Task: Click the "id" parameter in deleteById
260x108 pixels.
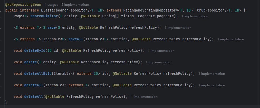Action: 56,51
